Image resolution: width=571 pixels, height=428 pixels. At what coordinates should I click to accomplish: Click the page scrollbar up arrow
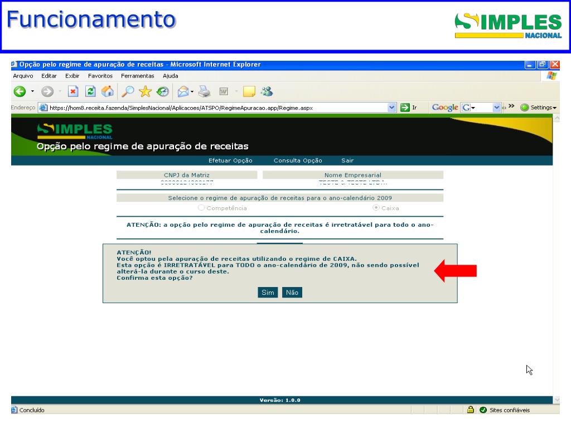(557, 118)
